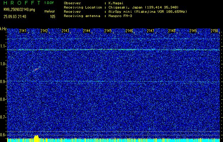Click the 2148 time marker
This screenshot has height=142, width=223.
point(172,31)
